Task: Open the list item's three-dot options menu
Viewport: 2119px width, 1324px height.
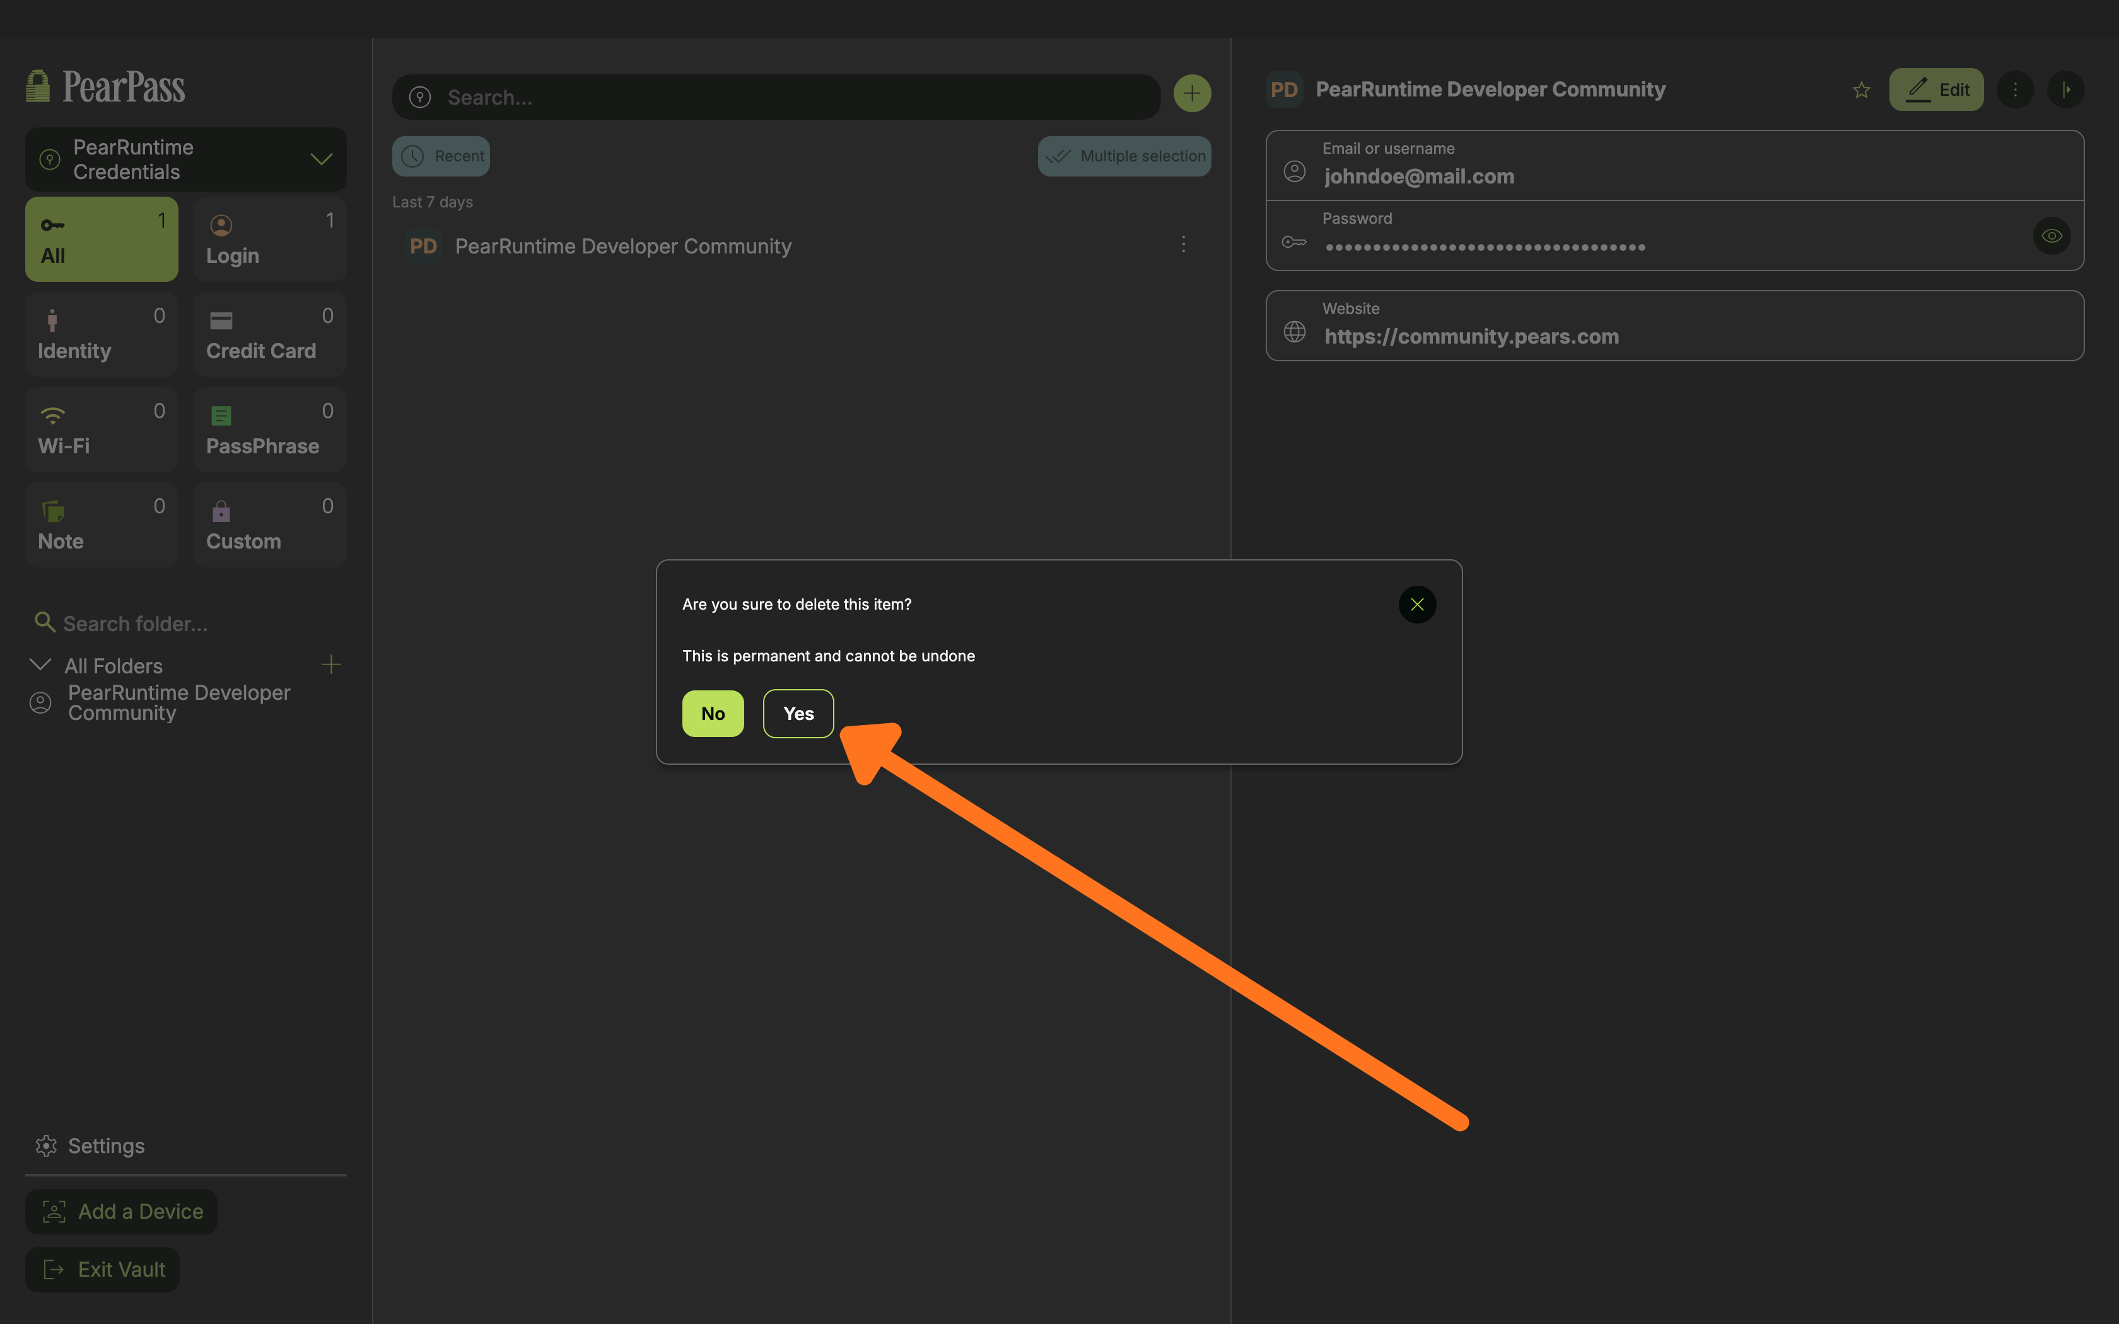Action: tap(1183, 245)
